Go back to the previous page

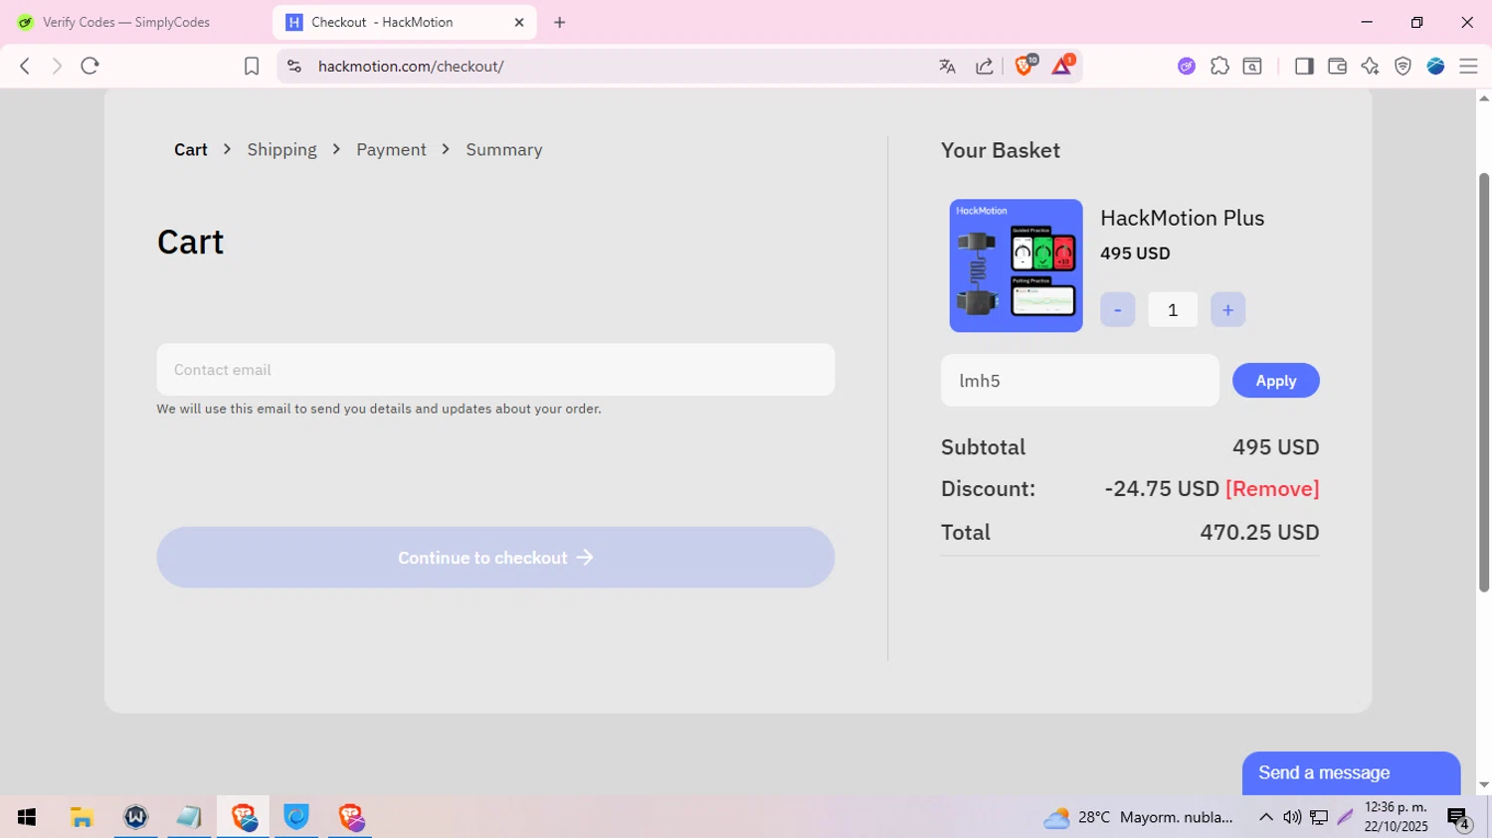pos(25,66)
